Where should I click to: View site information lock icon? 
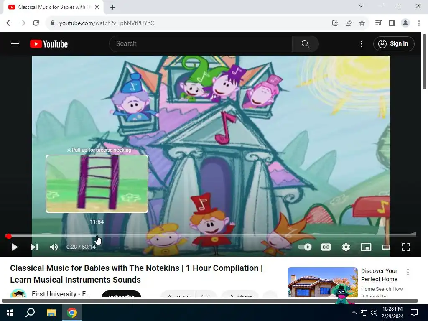click(53, 23)
